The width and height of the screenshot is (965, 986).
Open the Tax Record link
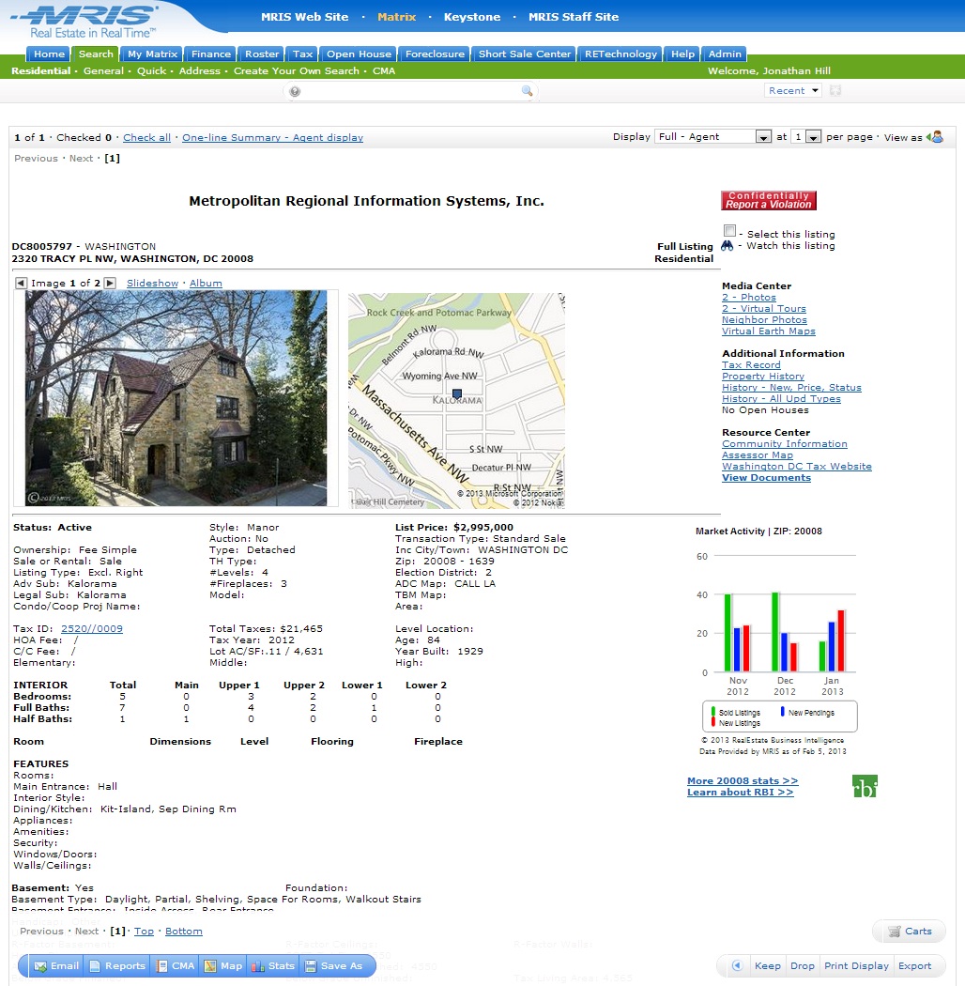[x=751, y=365]
